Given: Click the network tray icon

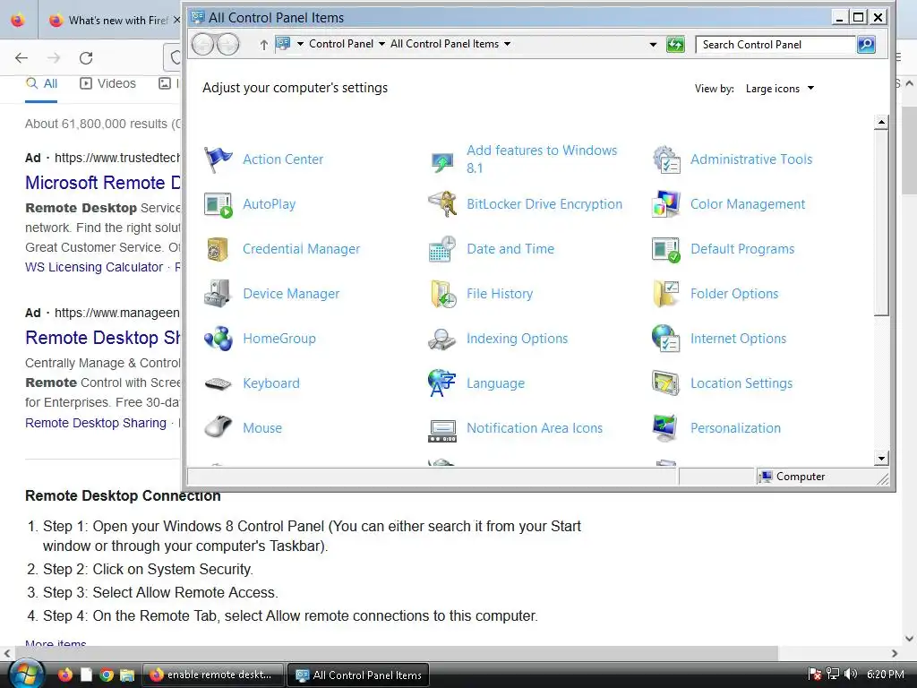Looking at the screenshot, I should pyautogui.click(x=833, y=674).
